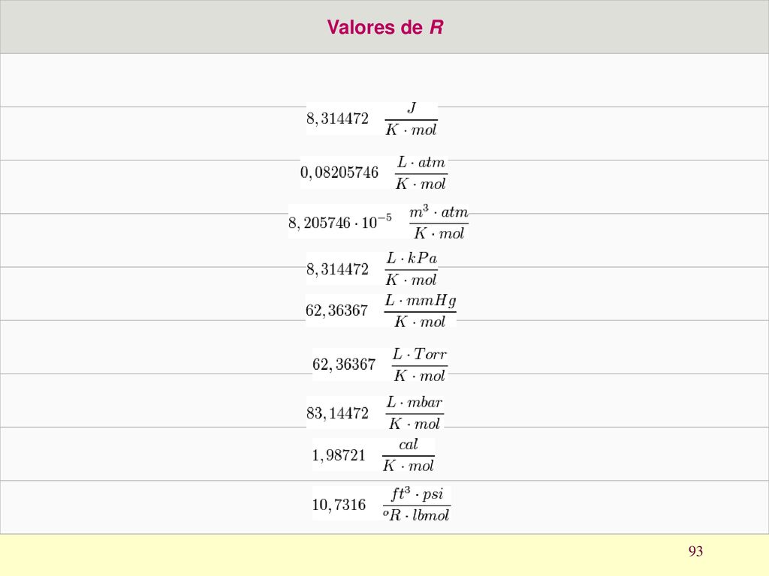
Task: Select 62,36367 in the Torr row
Action: [x=344, y=364]
